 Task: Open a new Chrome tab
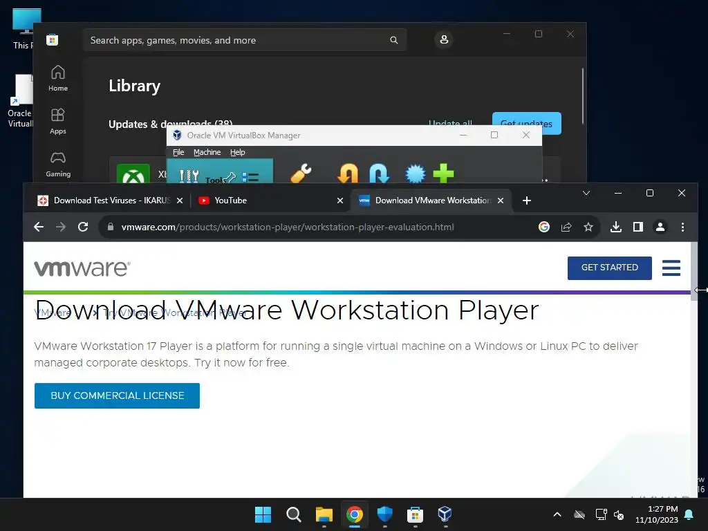pos(526,201)
